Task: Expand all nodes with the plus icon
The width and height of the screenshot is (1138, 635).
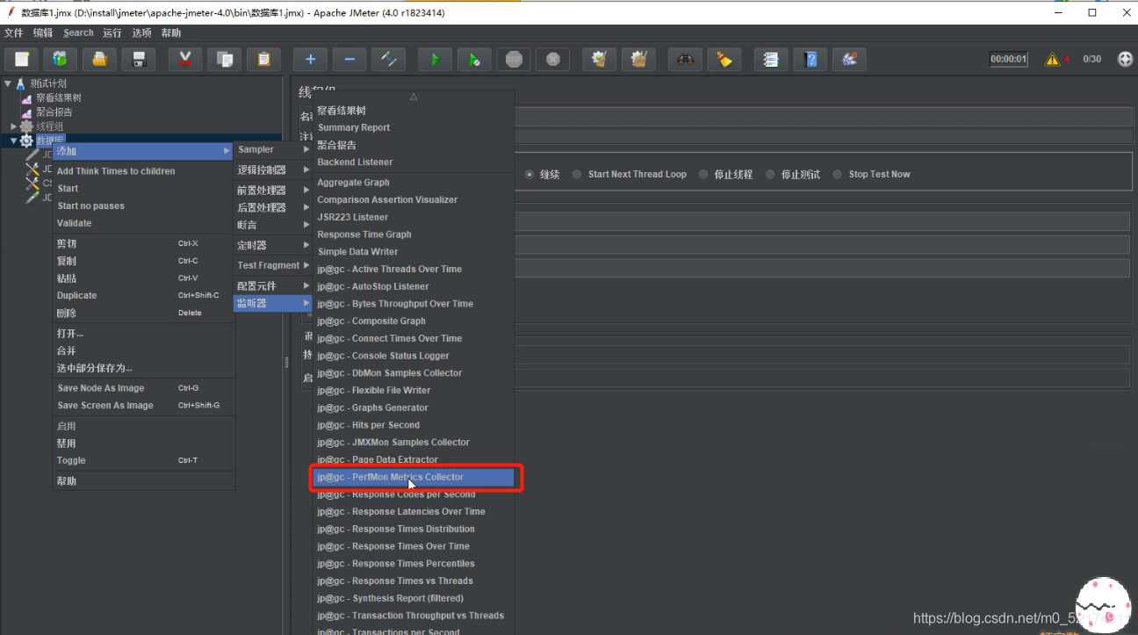Action: click(x=310, y=59)
